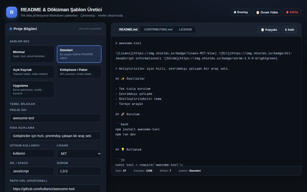Click the '# awesome-tool' heading line
307x192 pixels.
128,43
